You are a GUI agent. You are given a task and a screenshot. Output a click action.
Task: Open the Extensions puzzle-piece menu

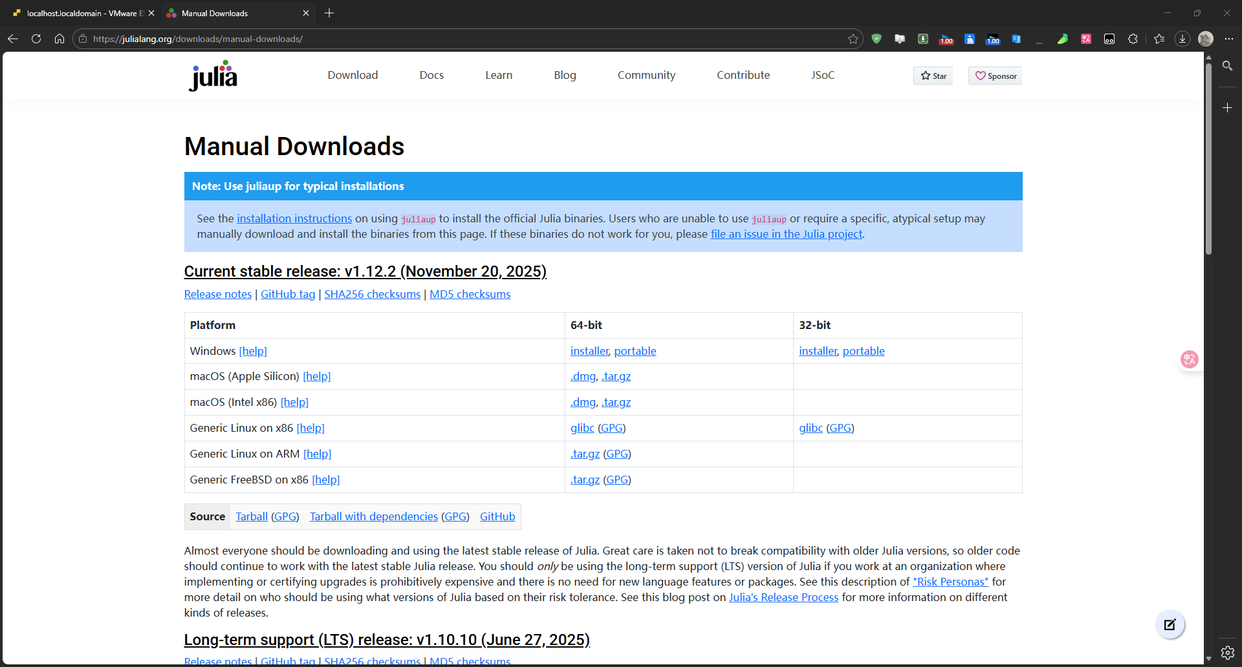pos(1133,39)
